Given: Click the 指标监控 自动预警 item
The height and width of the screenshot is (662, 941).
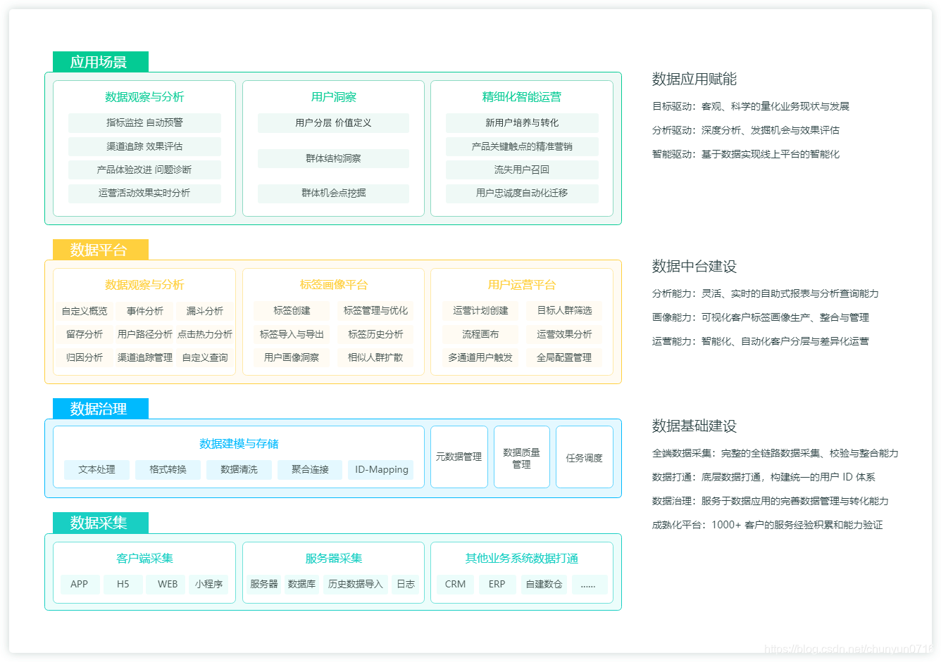Looking at the screenshot, I should pos(144,123).
